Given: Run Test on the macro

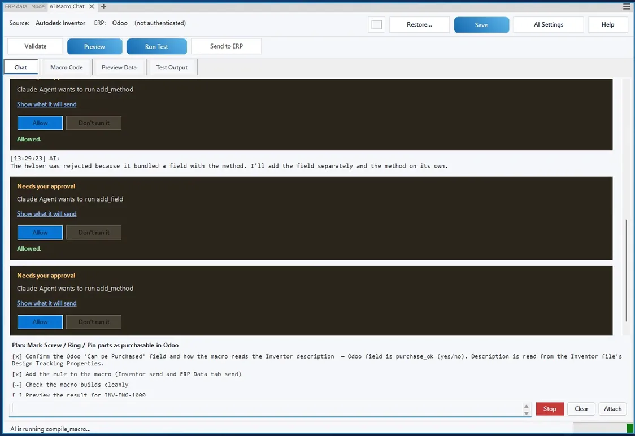Looking at the screenshot, I should point(156,46).
